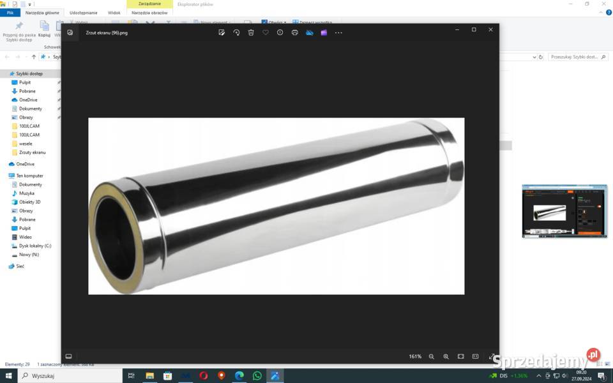Open the Plik menu tab
Image resolution: width=613 pixels, height=383 pixels.
[x=10, y=13]
